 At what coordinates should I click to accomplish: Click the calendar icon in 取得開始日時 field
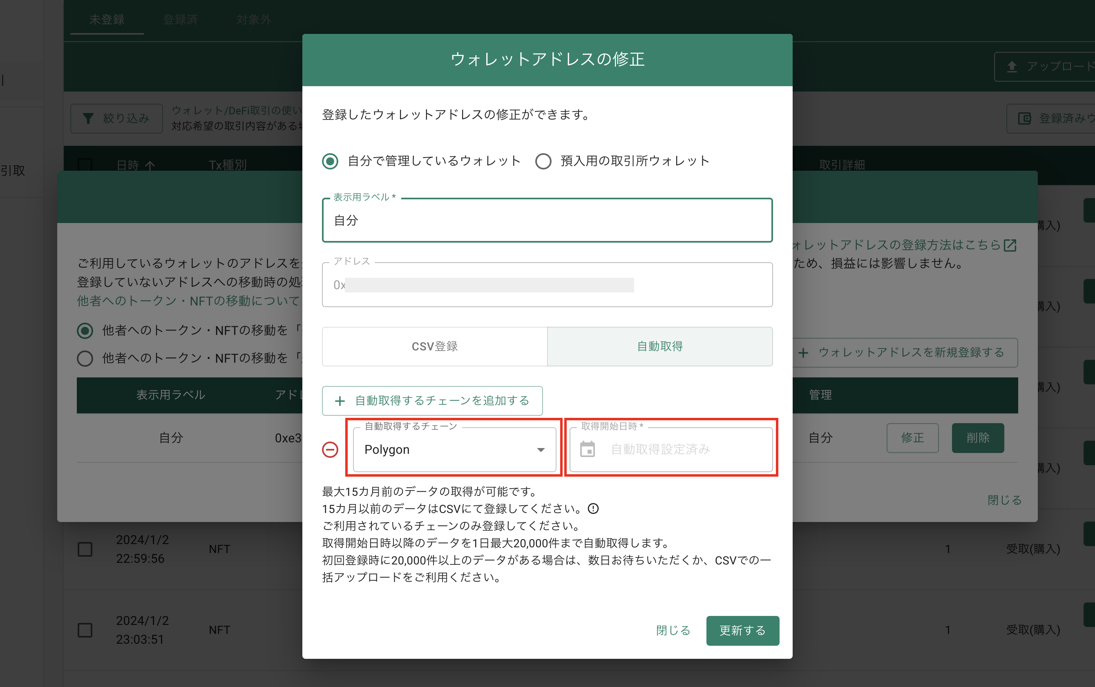[x=587, y=449]
